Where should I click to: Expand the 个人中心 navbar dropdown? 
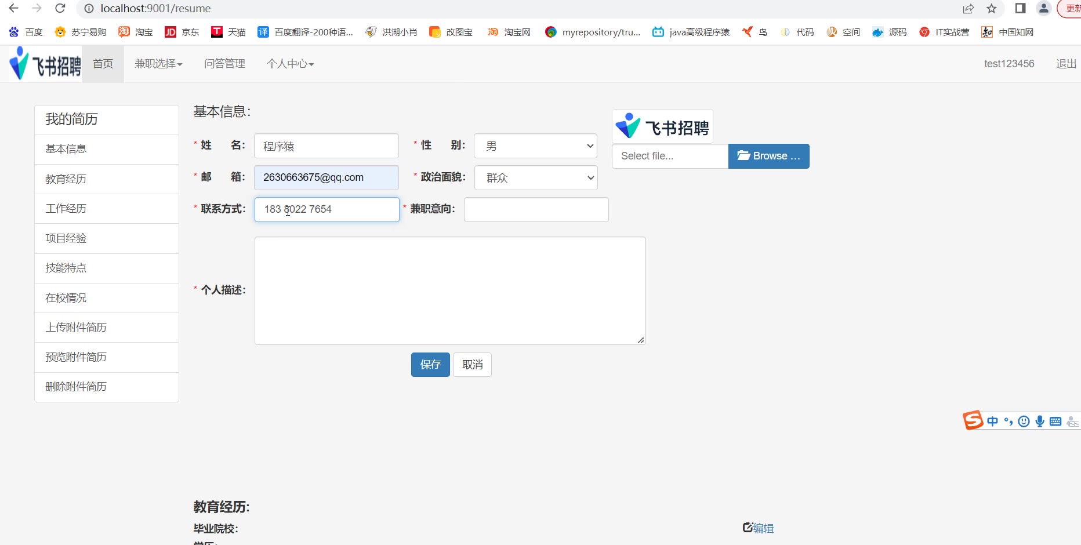(290, 64)
